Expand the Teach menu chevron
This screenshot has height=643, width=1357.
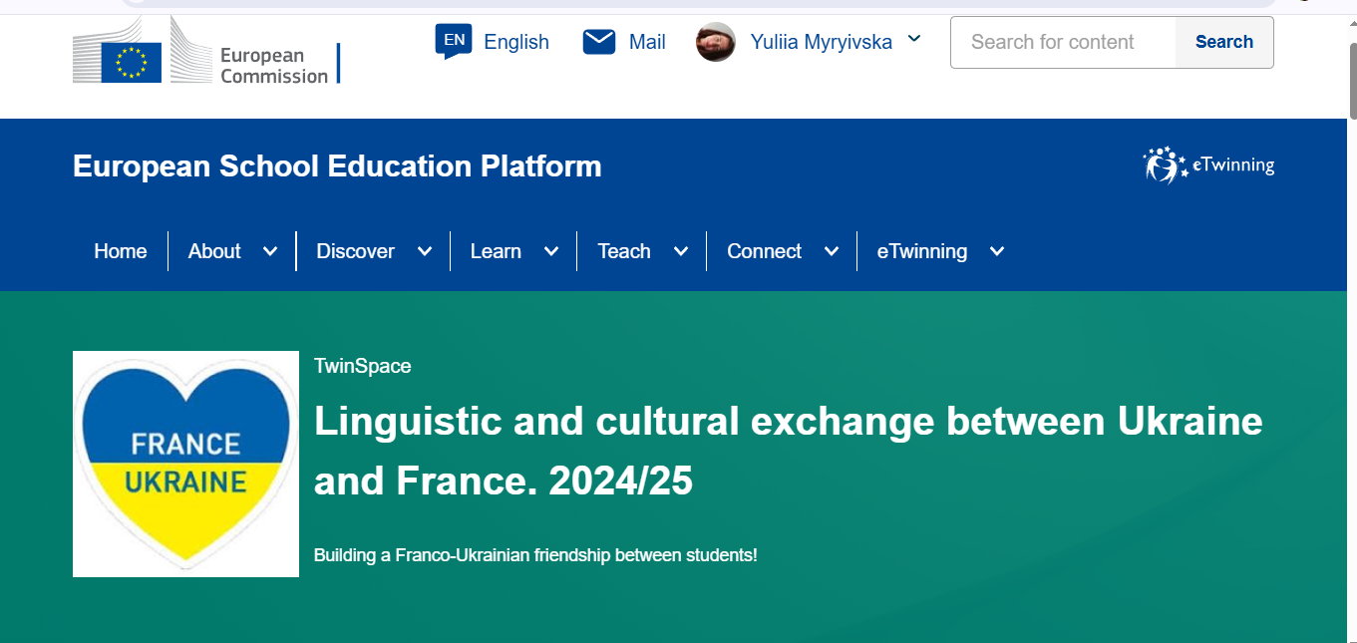(x=681, y=251)
